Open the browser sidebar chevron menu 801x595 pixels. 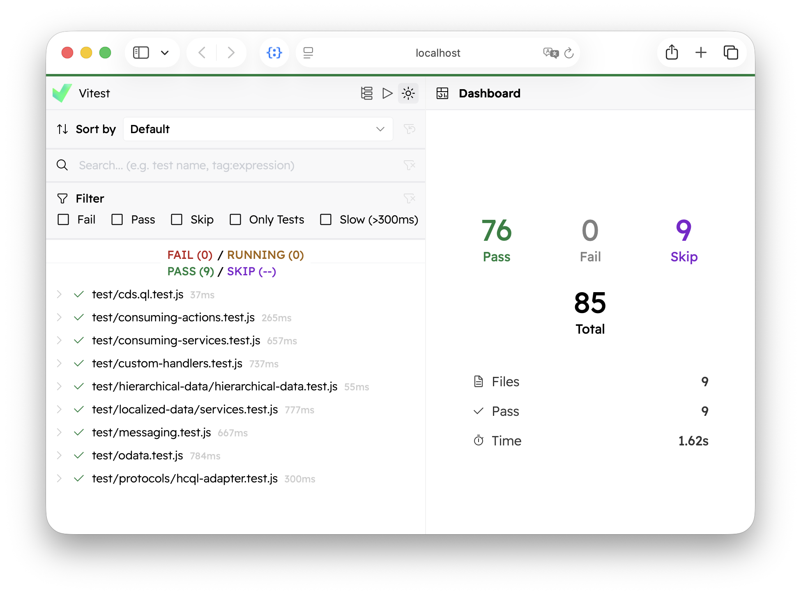[165, 53]
